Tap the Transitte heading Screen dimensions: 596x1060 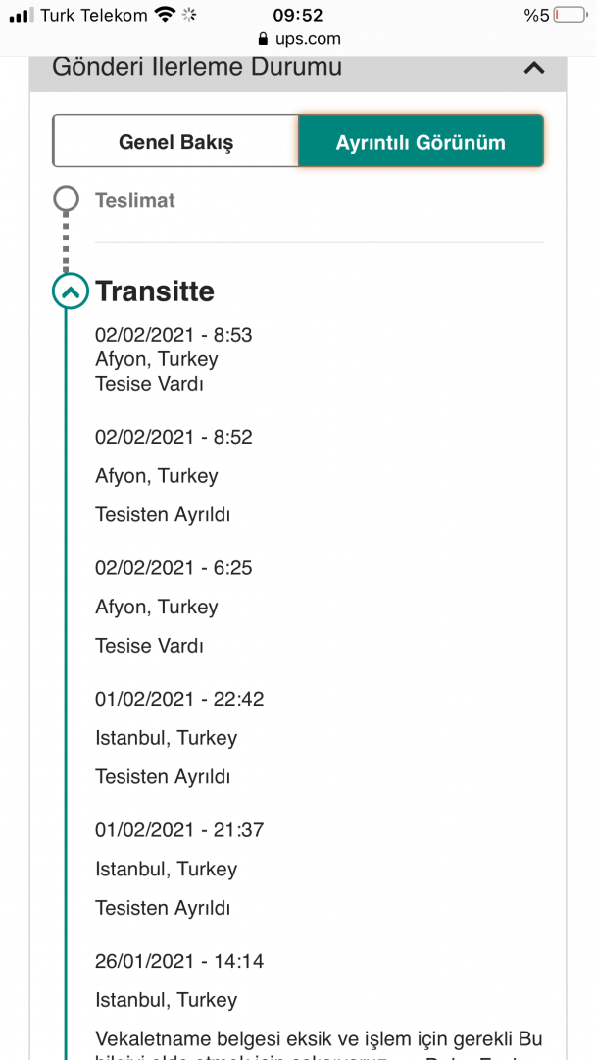pyautogui.click(x=155, y=291)
